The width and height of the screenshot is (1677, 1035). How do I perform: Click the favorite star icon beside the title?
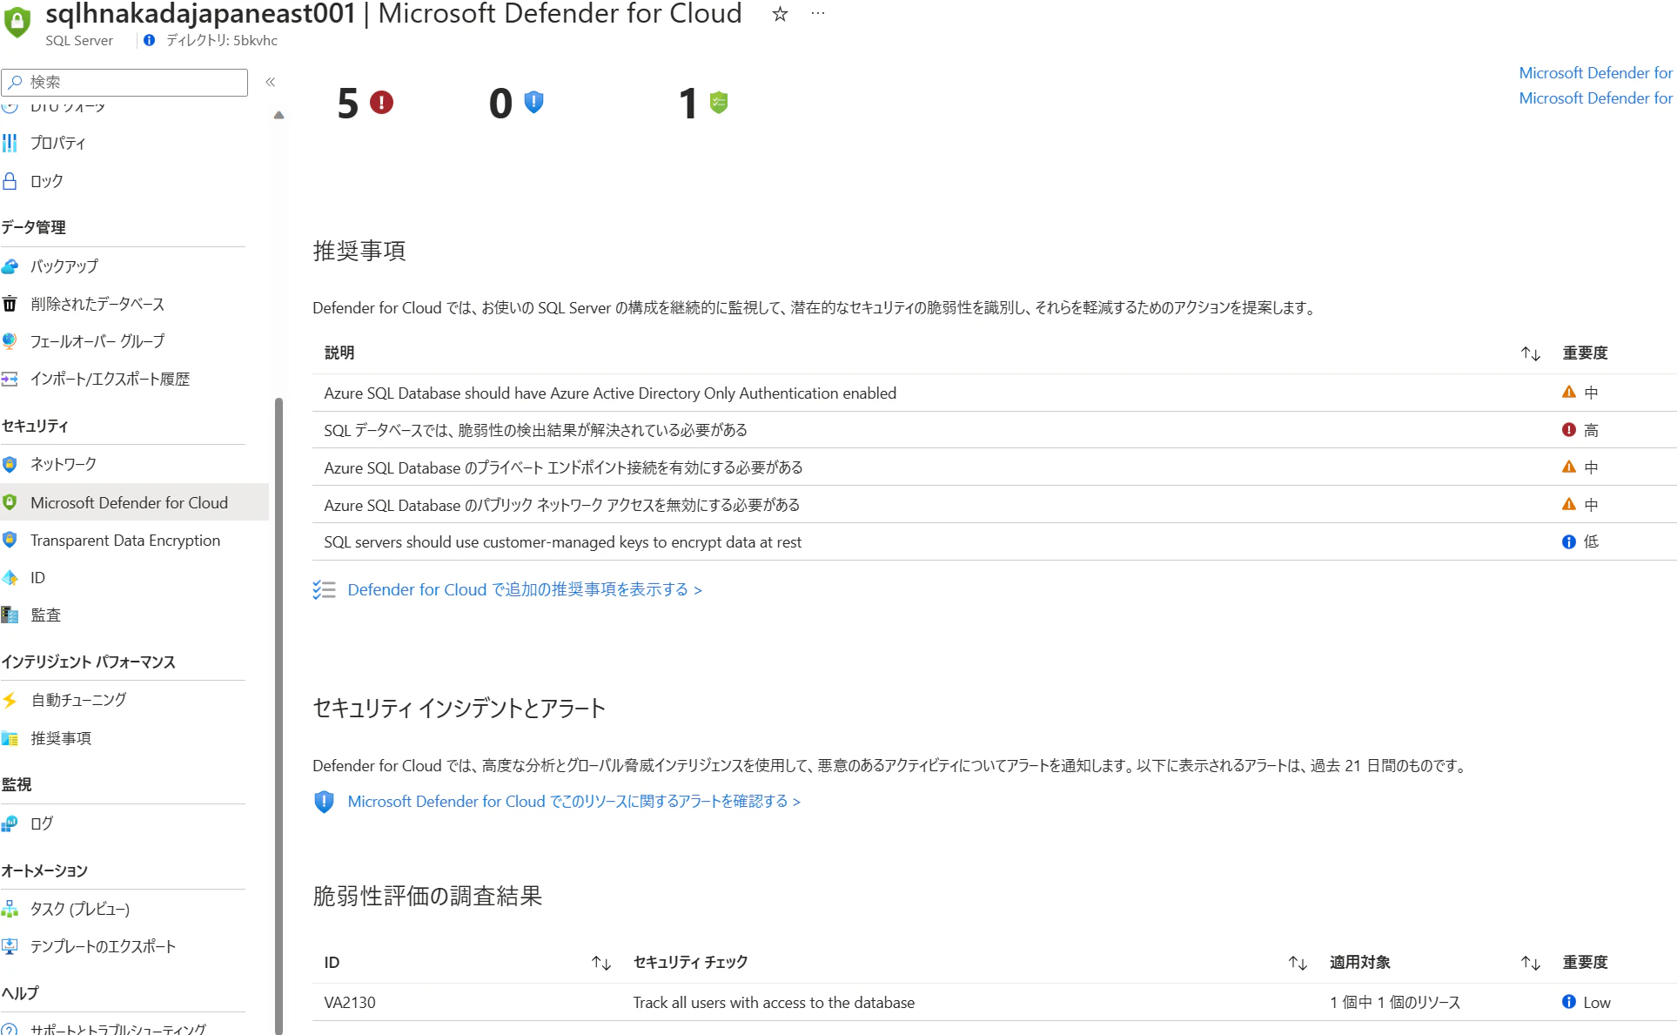coord(780,14)
